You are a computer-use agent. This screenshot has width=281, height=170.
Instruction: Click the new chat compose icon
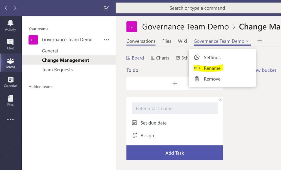click(106, 8)
